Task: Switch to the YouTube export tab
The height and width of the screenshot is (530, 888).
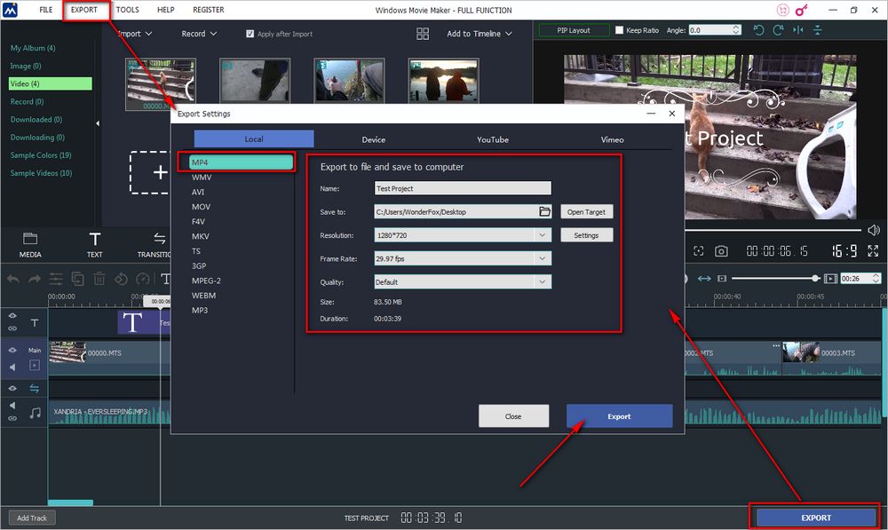Action: point(492,139)
